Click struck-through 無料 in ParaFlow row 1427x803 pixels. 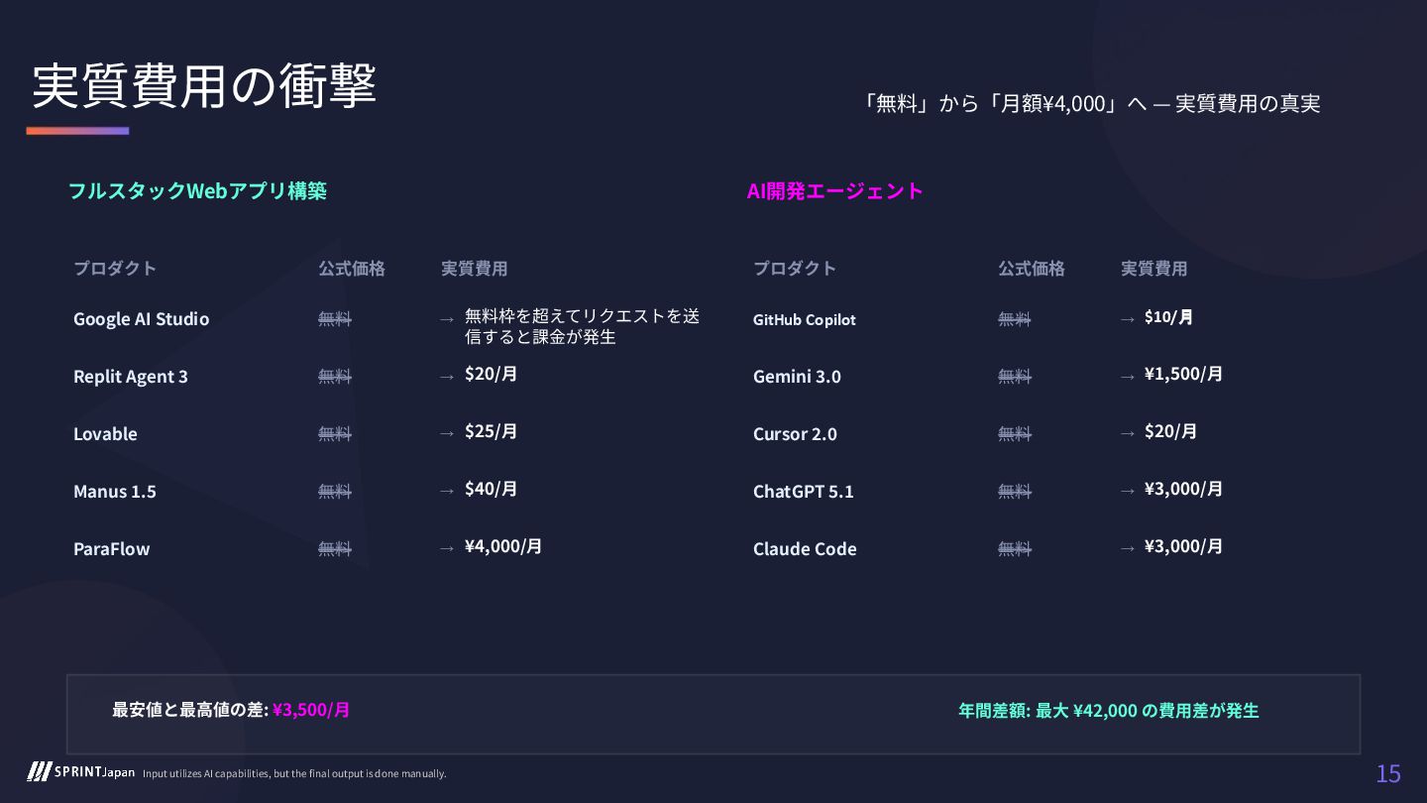tap(335, 549)
